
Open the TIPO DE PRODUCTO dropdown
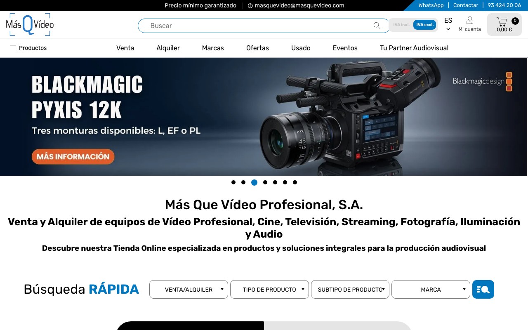[269, 290]
